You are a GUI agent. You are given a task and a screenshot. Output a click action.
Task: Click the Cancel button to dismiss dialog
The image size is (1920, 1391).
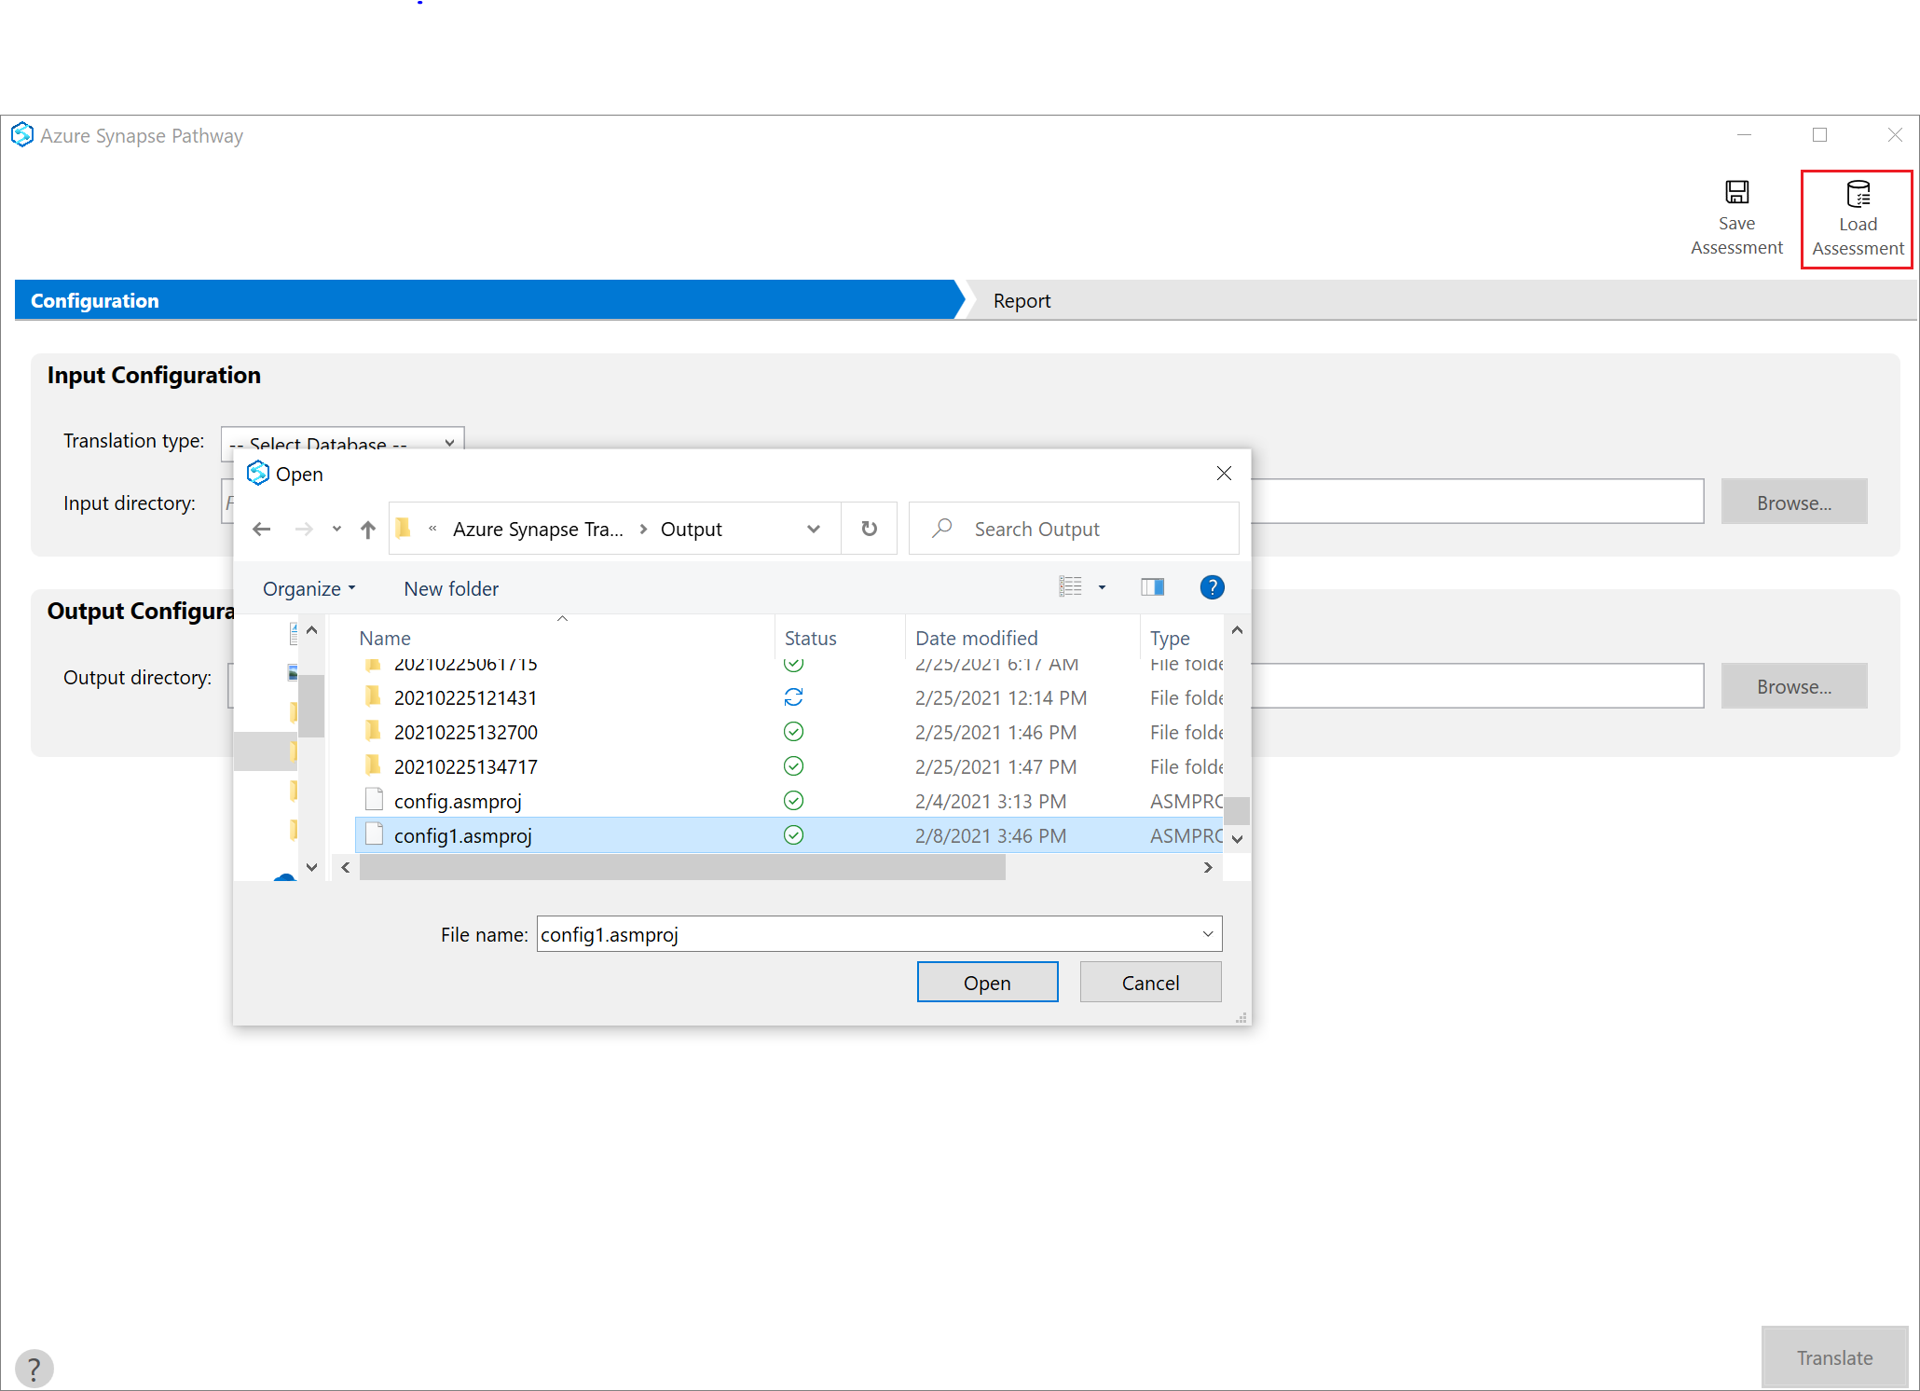1149,983
